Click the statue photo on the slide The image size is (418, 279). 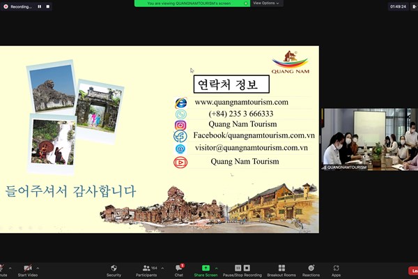[x=52, y=87]
